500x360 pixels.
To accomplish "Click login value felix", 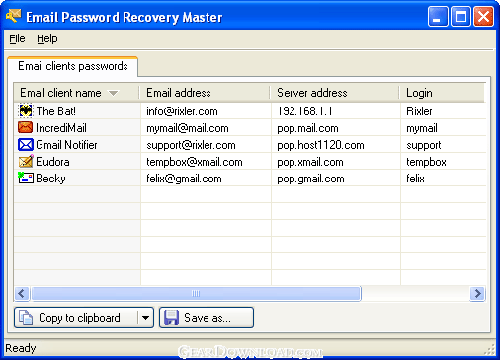I will click(415, 179).
